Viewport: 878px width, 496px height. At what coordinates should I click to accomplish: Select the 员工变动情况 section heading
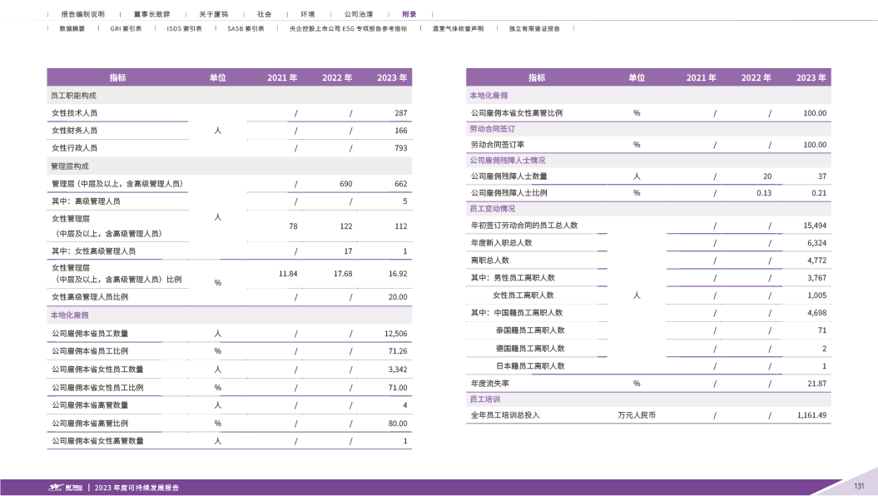coord(493,209)
